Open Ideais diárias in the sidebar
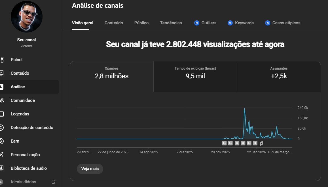The height and width of the screenshot is (187, 328). click(24, 182)
